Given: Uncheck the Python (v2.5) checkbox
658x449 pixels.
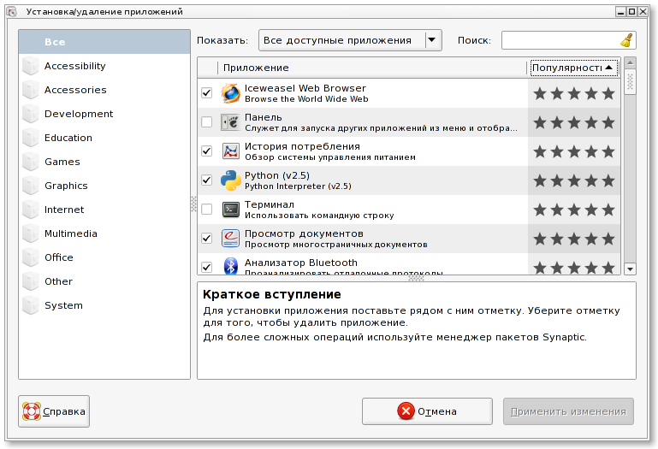Looking at the screenshot, I should click(x=206, y=180).
